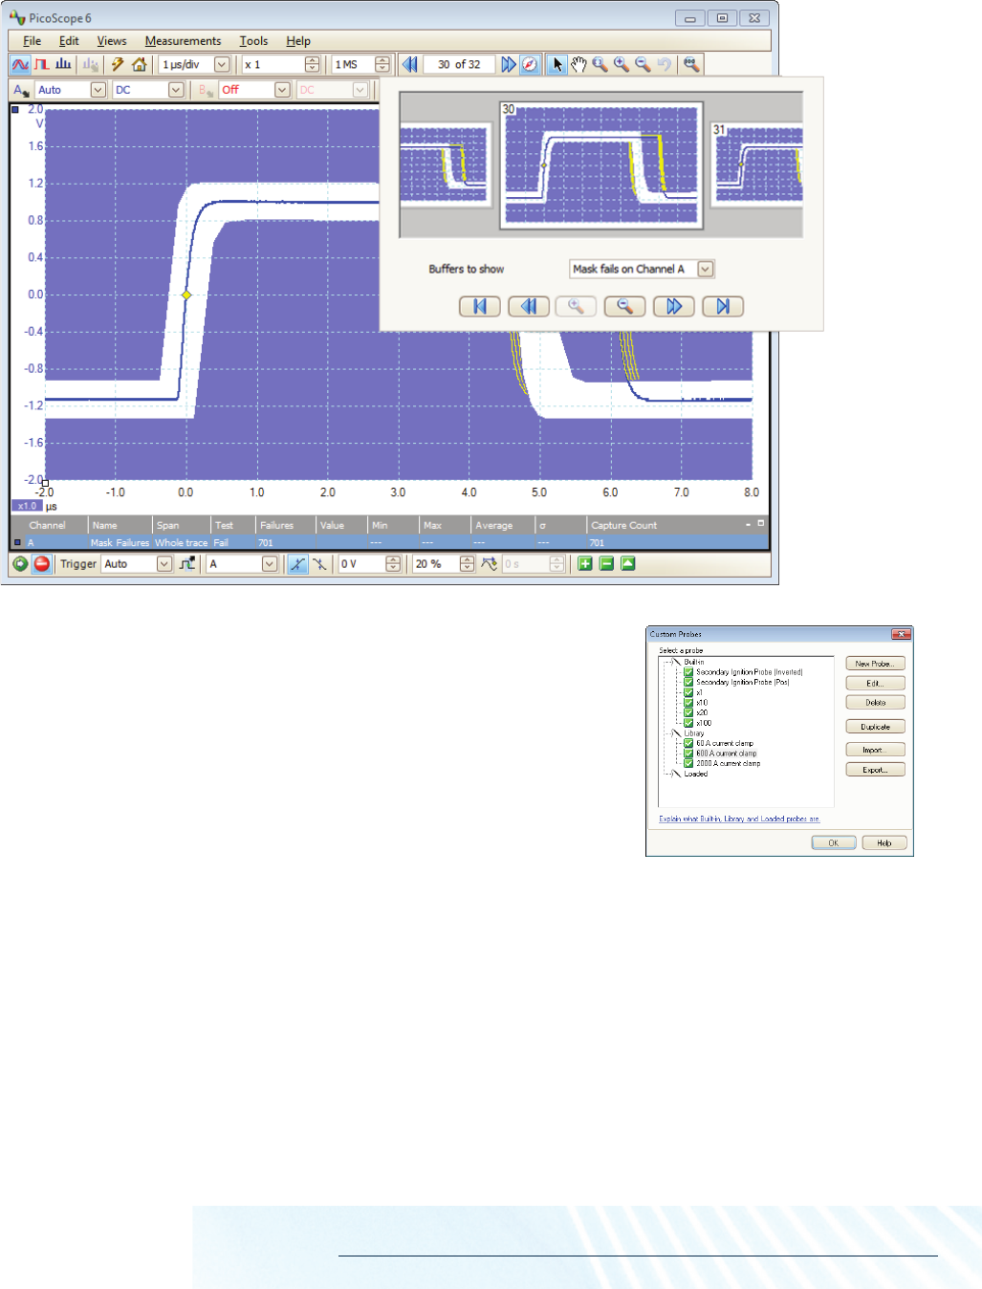The height and width of the screenshot is (1289, 982).
Task: Open the Tools menu
Action: pyautogui.click(x=253, y=41)
